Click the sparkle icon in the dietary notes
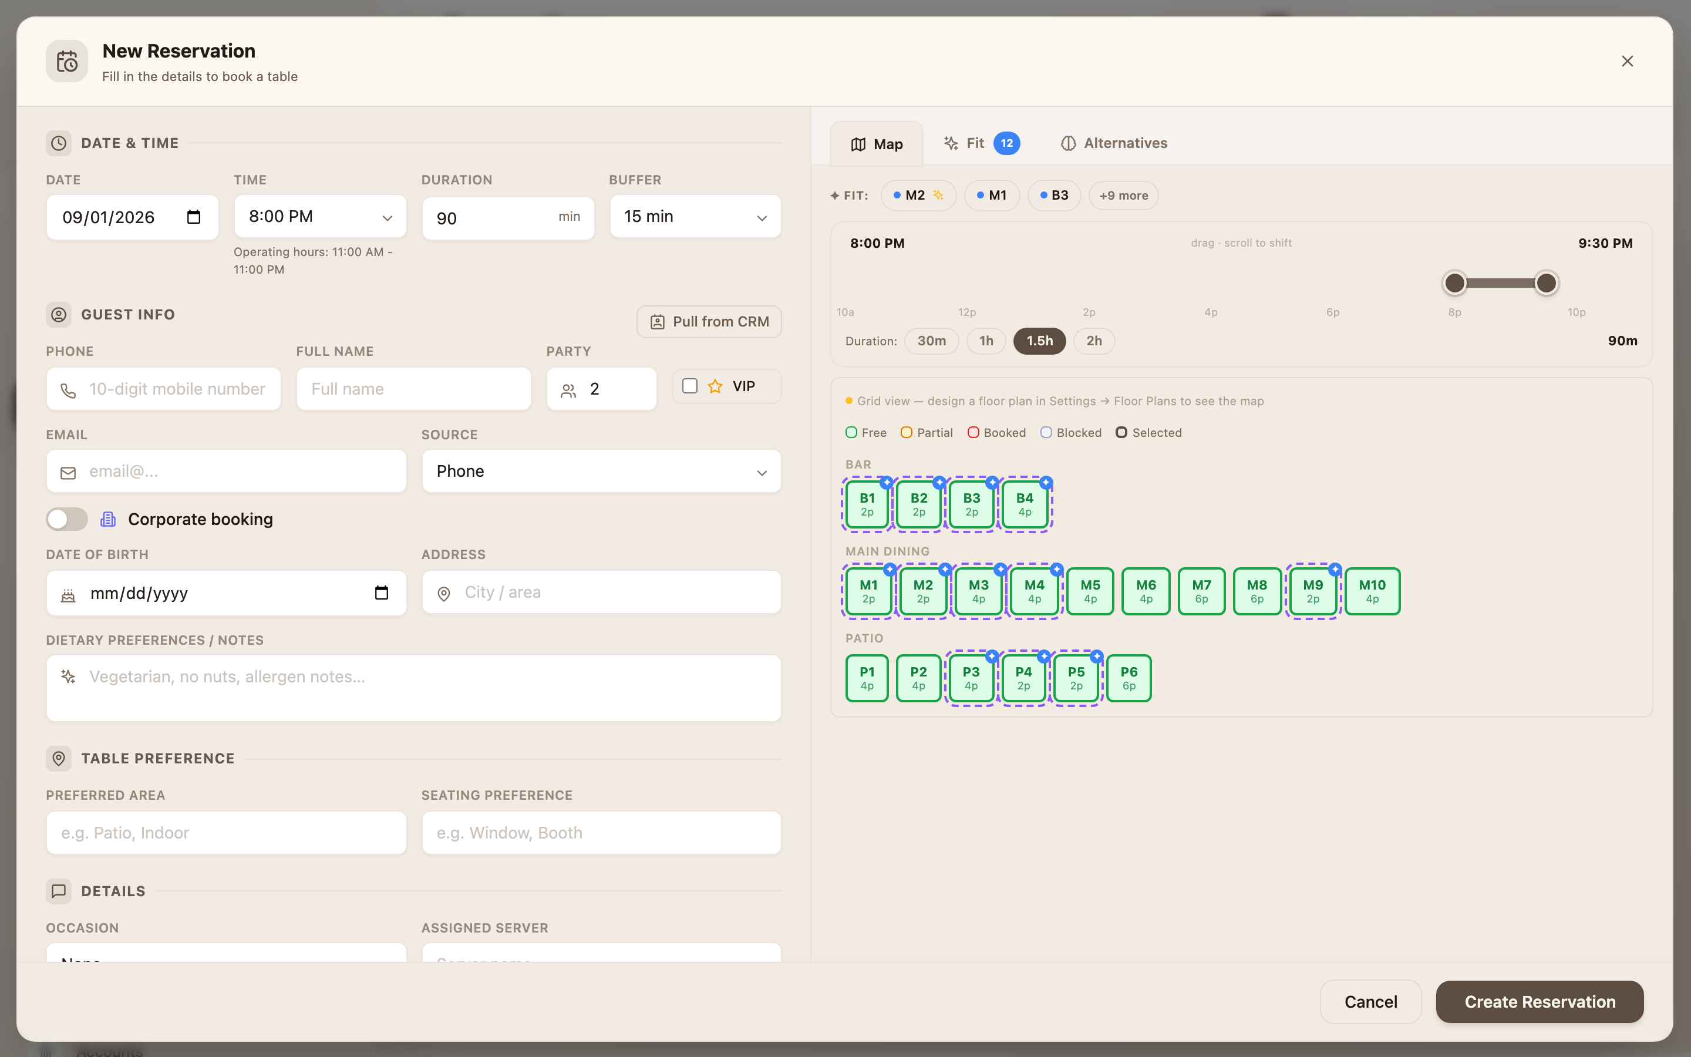1691x1057 pixels. pyautogui.click(x=68, y=676)
